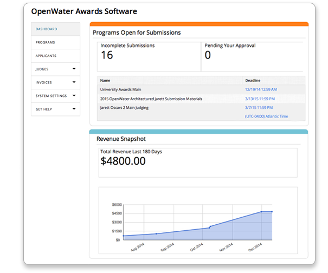Select the University Awards Main row
The width and height of the screenshot is (328, 273).
coord(201,89)
